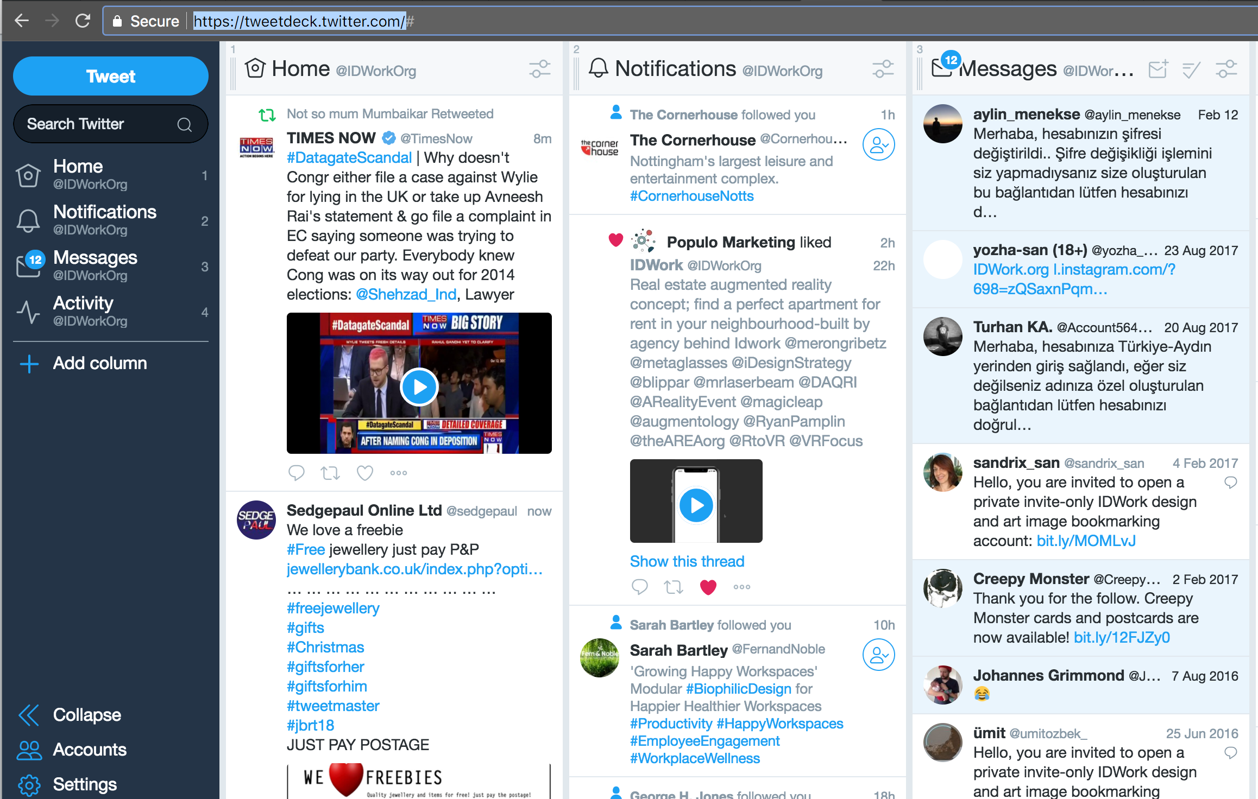Open Turhan KA. message avatar
This screenshot has width=1258, height=799.
(x=943, y=337)
